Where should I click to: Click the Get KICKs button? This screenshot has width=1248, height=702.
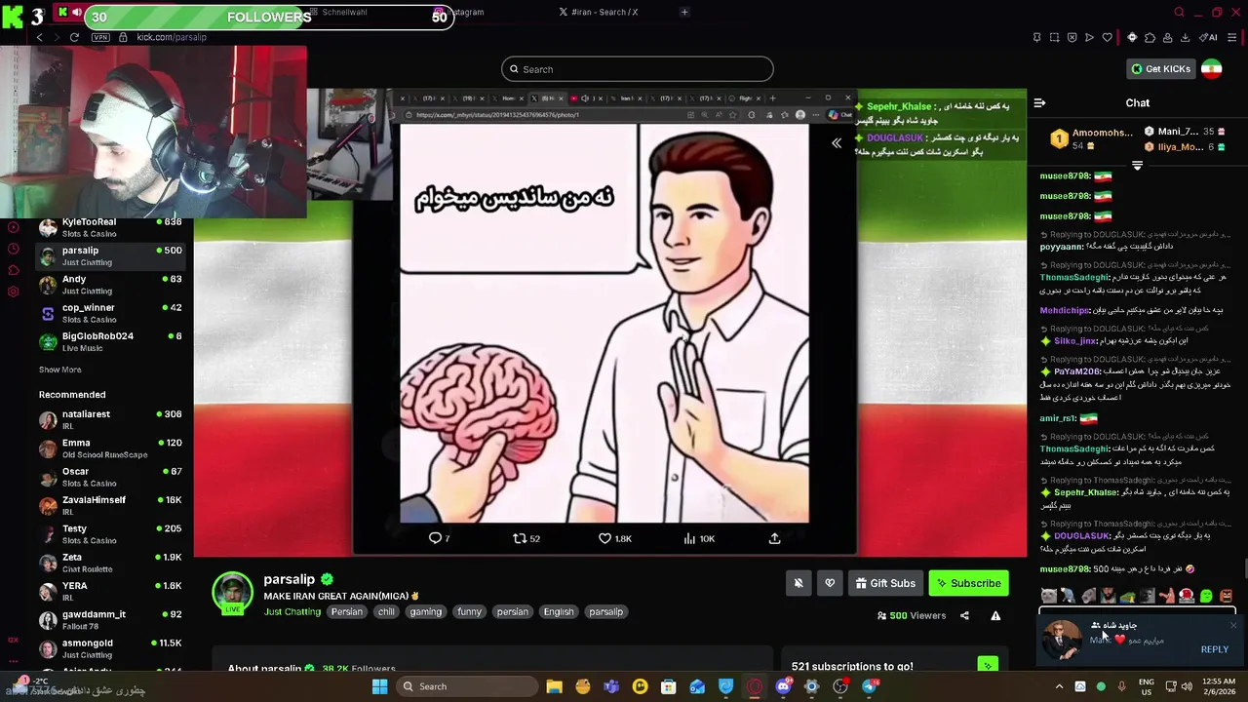click(1160, 69)
